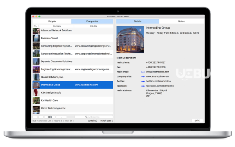
Task: Add a new record with plus button
Action: pyautogui.click(x=38, y=117)
